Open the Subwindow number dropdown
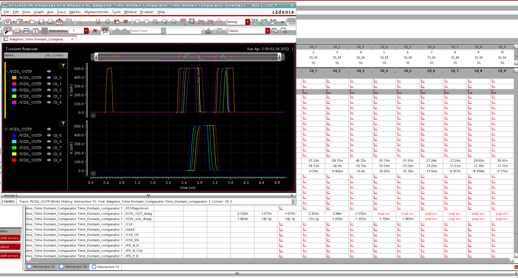 [x=86, y=31]
